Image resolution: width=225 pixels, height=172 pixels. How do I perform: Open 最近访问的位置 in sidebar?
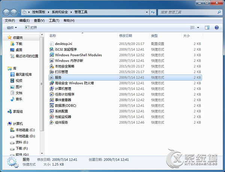point(24,56)
